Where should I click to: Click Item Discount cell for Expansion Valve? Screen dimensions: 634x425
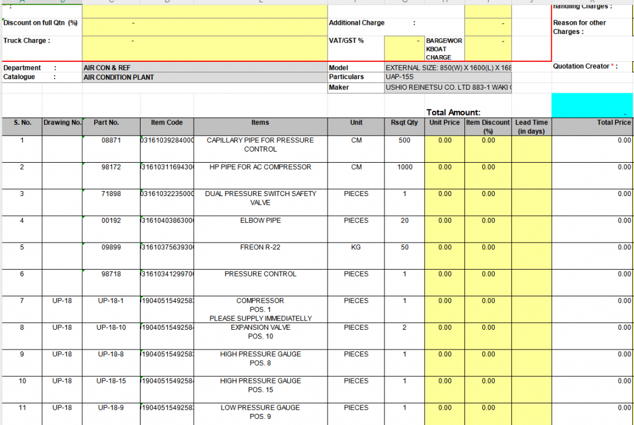tap(488, 336)
